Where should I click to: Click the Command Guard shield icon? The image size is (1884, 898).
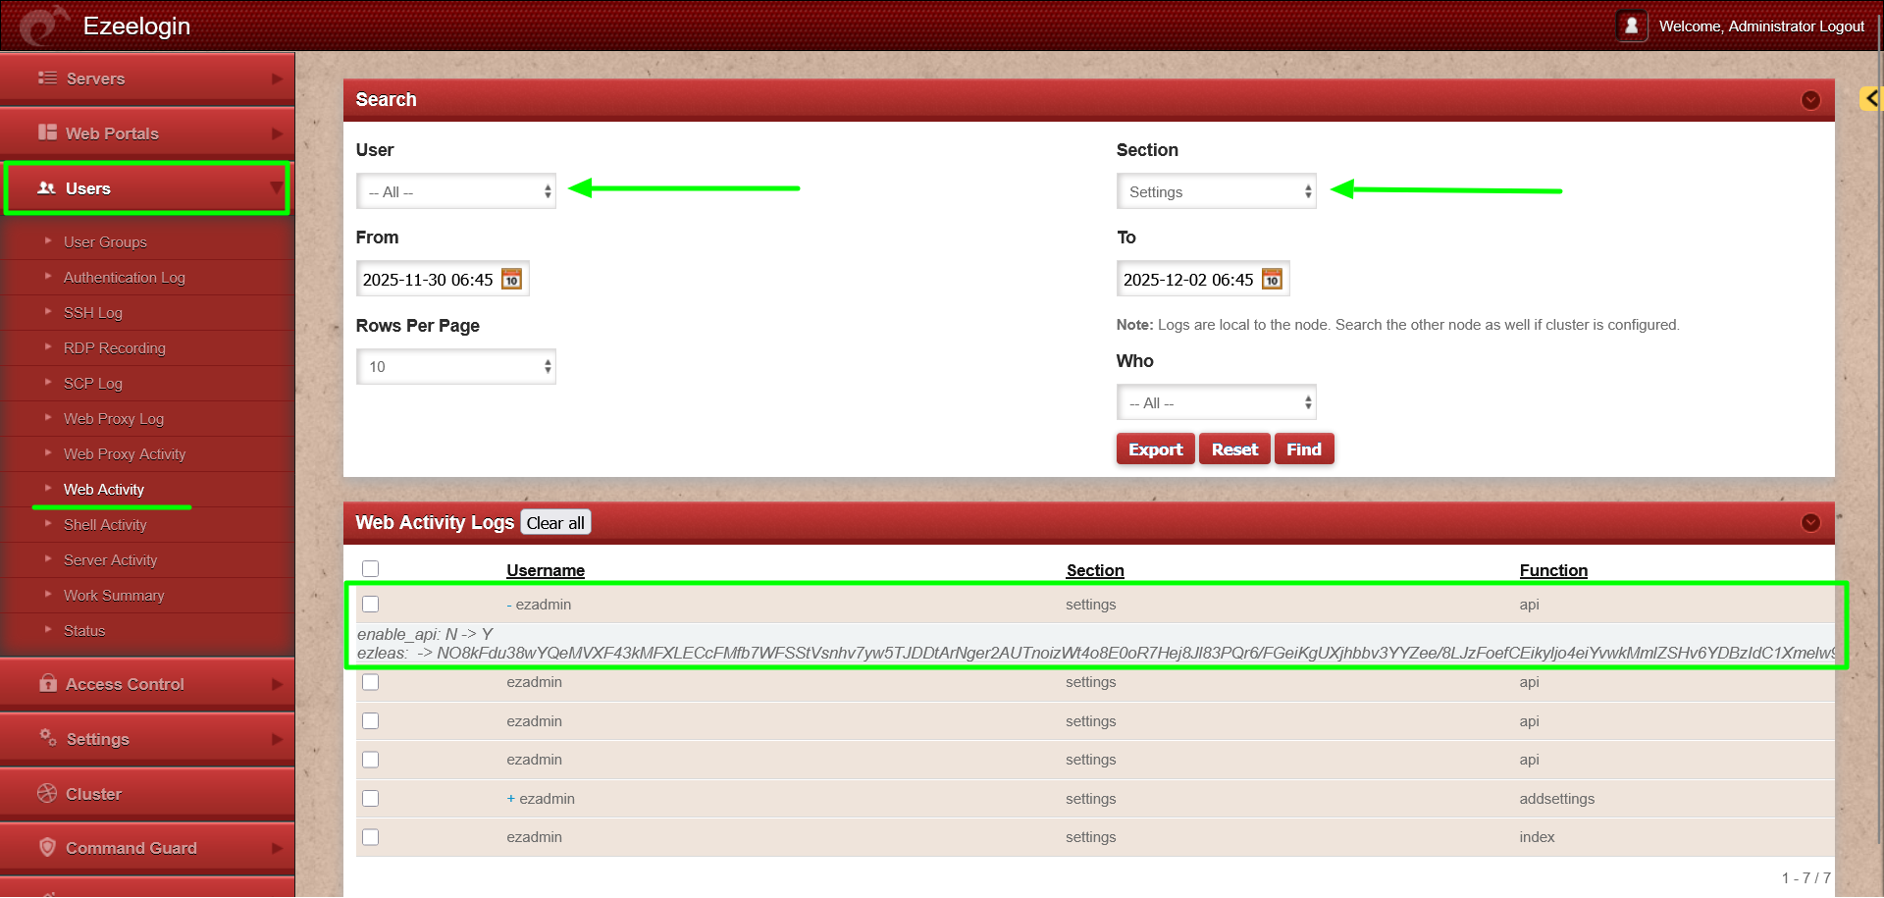pyautogui.click(x=47, y=847)
